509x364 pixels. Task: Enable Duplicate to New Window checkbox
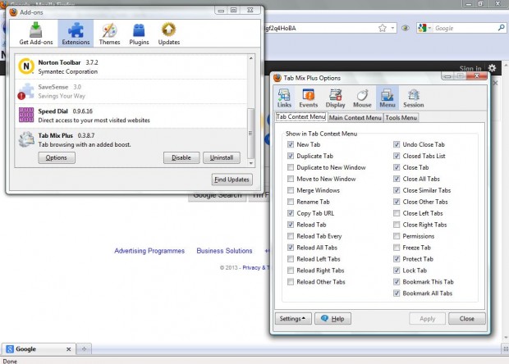click(x=291, y=167)
